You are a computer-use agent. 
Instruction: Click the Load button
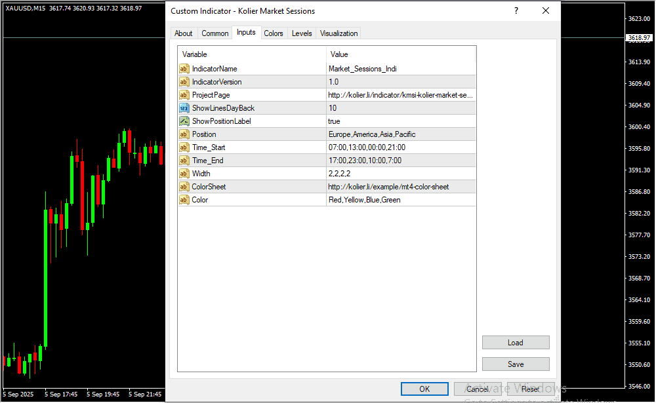(x=516, y=343)
